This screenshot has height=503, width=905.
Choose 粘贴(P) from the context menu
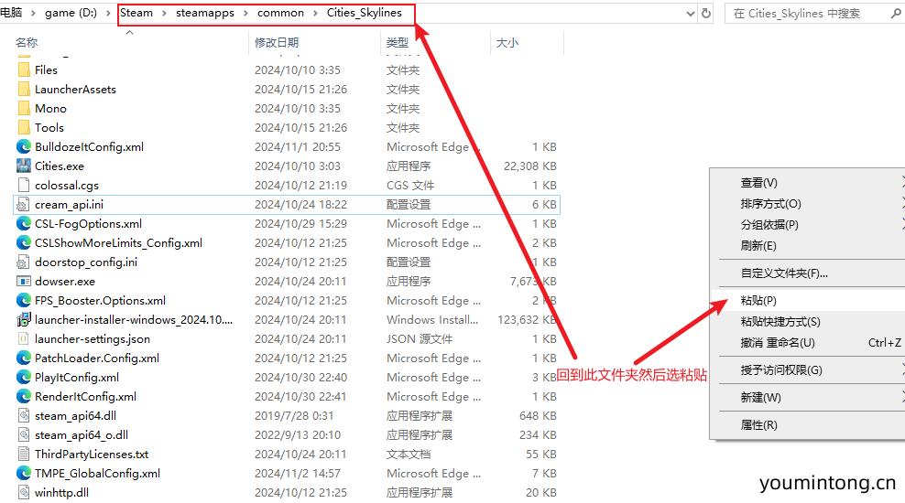(808, 301)
